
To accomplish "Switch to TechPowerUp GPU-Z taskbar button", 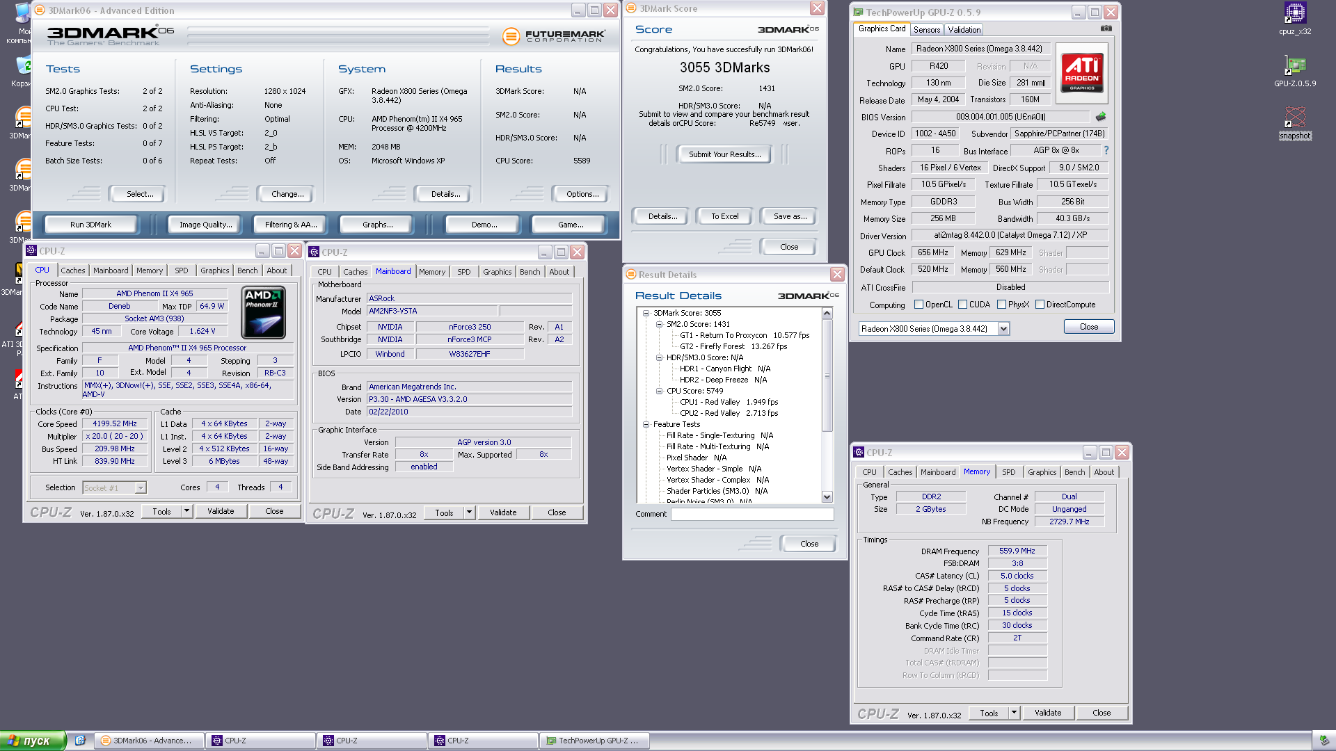I will 594,741.
